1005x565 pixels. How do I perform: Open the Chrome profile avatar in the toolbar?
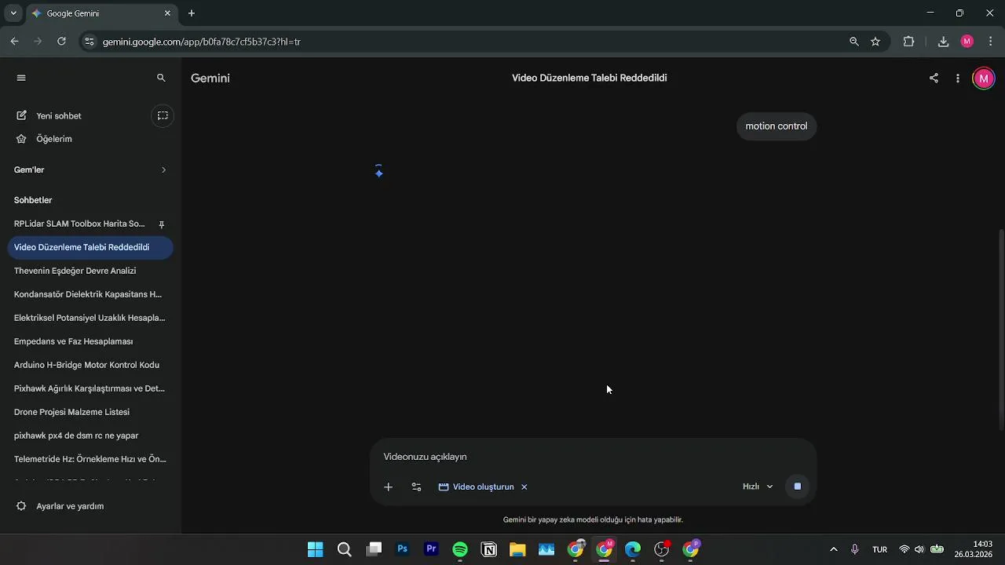point(967,42)
